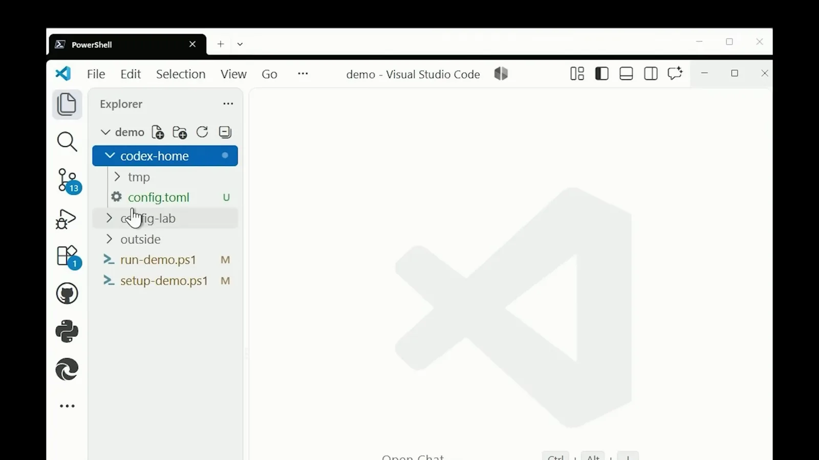Open setup-demo.ps1 file
Viewport: 819px width, 460px height.
click(x=165, y=281)
